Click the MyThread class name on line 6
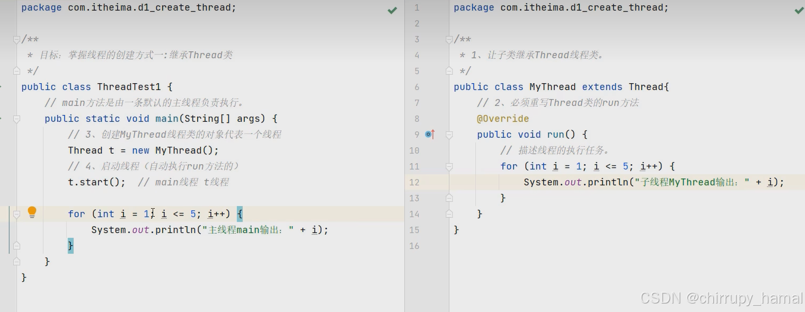The image size is (805, 312). pyautogui.click(x=553, y=87)
